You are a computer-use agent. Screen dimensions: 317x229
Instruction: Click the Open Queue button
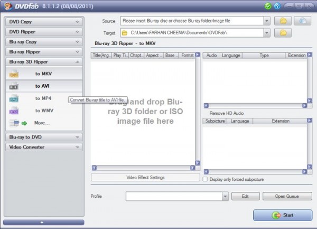click(287, 196)
